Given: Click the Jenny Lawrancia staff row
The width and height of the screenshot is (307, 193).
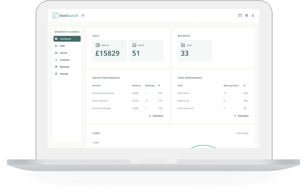Looking at the screenshot, I should 213,108.
